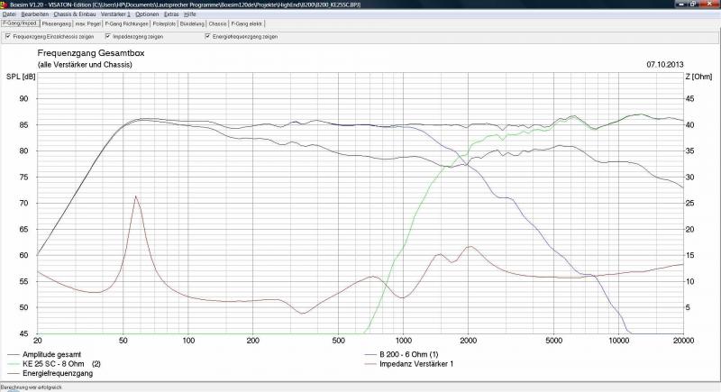Screen dimensions: 721x392
Task: Toggle Frequenzgang Einzelchassis zeigen checkbox
Action: coord(8,37)
